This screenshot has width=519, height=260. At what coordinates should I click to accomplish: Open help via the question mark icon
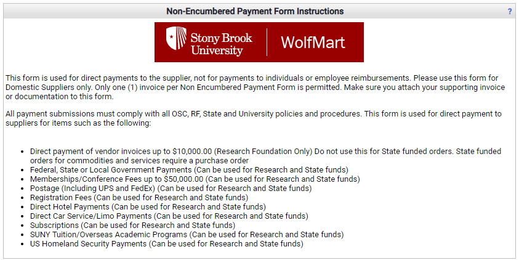pyautogui.click(x=510, y=12)
